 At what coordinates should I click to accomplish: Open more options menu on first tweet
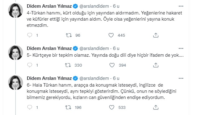[181, 6]
